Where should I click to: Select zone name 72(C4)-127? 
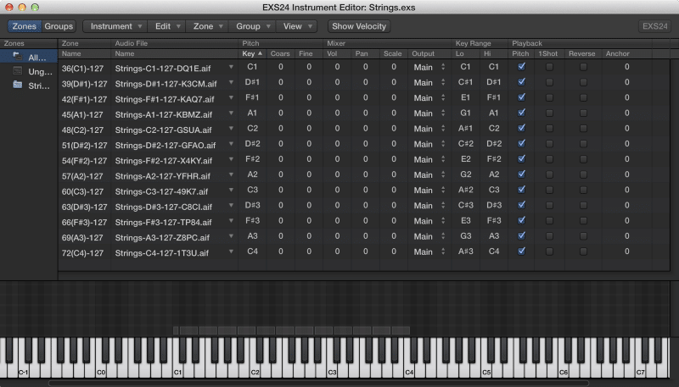pos(82,252)
